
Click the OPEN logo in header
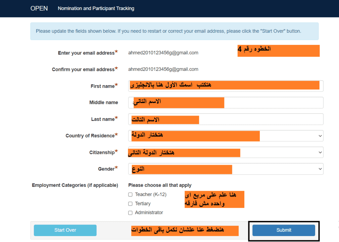point(39,8)
